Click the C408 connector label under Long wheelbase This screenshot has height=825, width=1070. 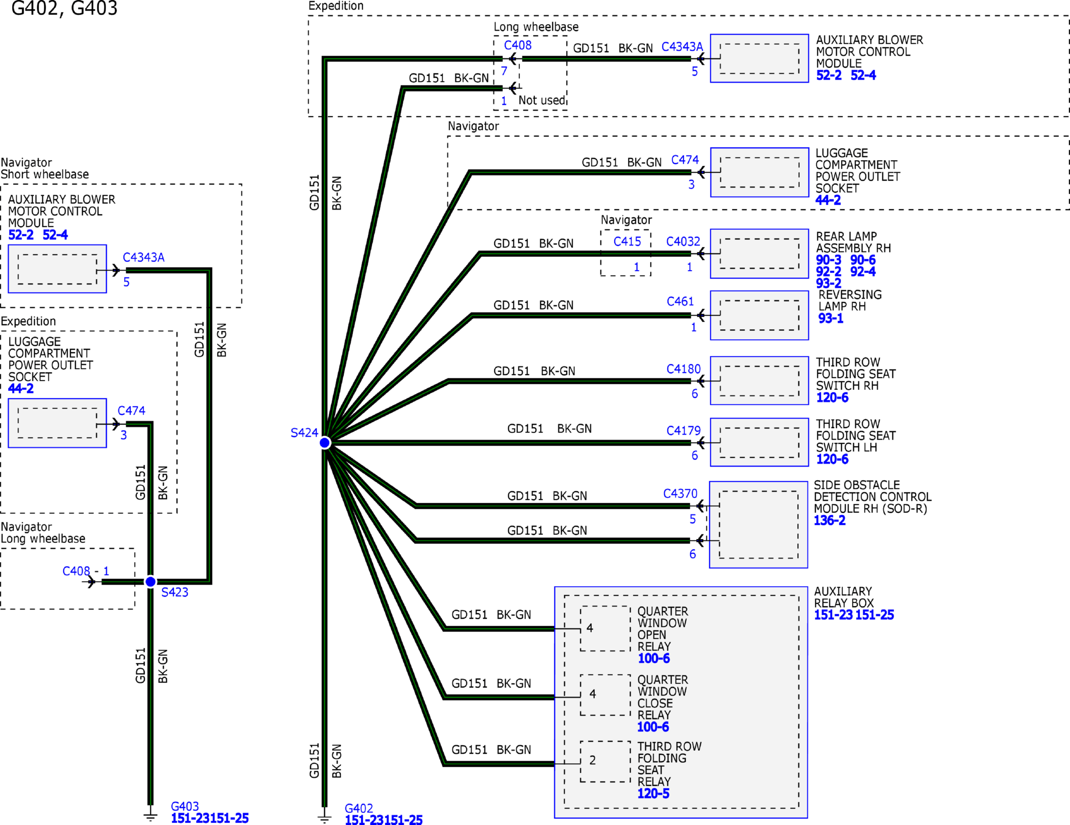coord(518,45)
